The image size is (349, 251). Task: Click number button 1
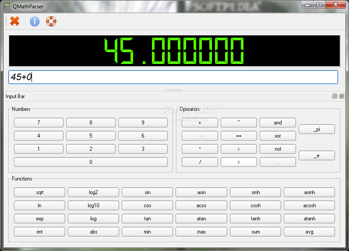39,149
